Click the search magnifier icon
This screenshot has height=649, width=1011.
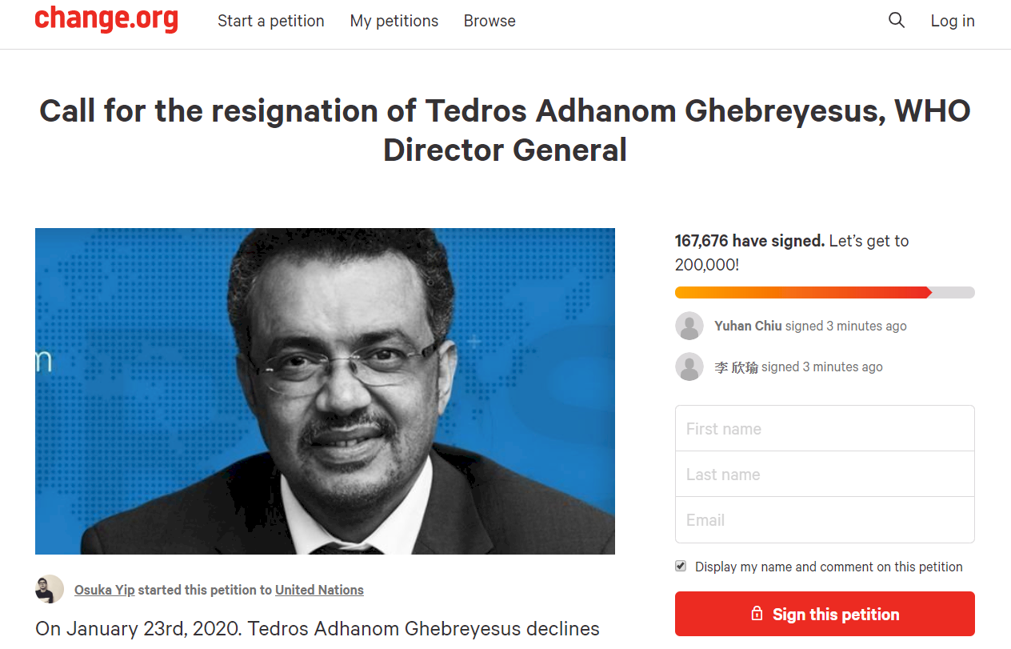[x=897, y=21]
